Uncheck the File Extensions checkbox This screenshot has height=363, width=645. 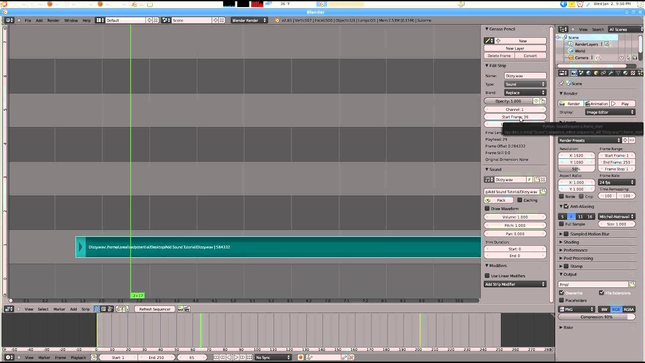click(602, 293)
